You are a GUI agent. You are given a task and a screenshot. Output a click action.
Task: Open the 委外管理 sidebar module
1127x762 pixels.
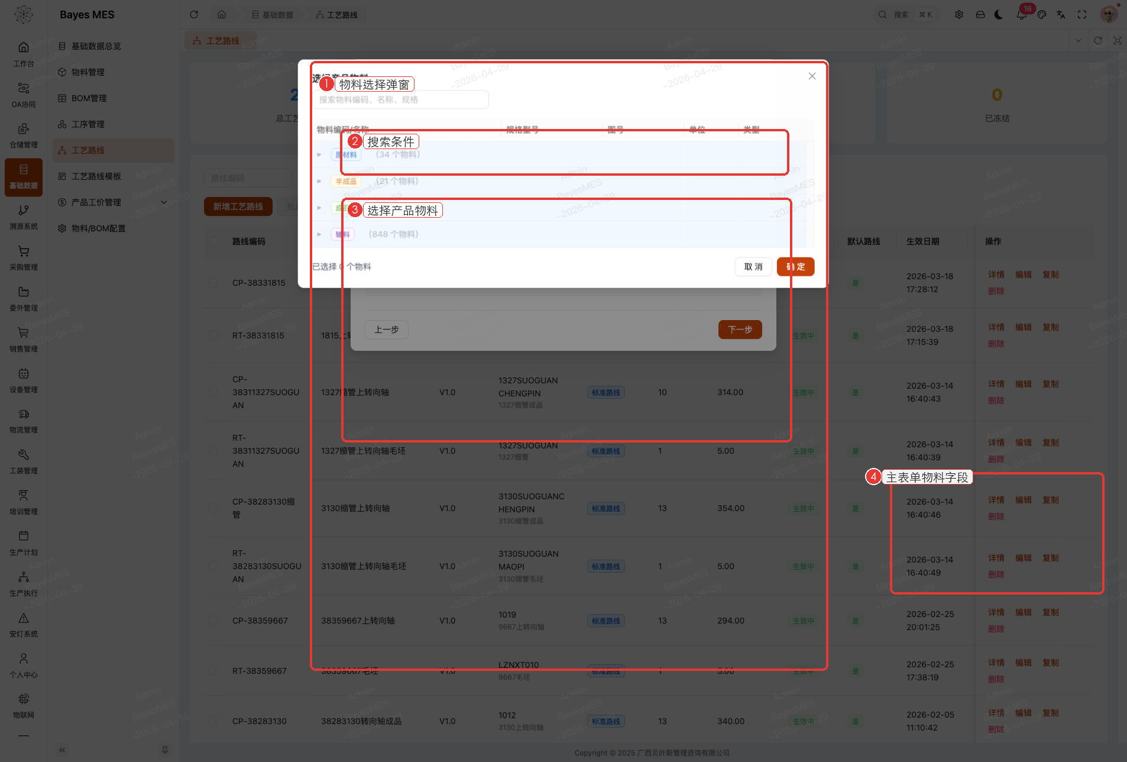pyautogui.click(x=24, y=299)
